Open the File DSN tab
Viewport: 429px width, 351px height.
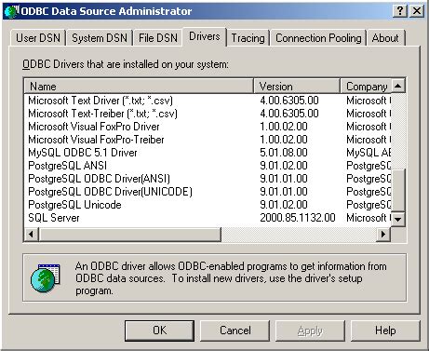coord(158,38)
